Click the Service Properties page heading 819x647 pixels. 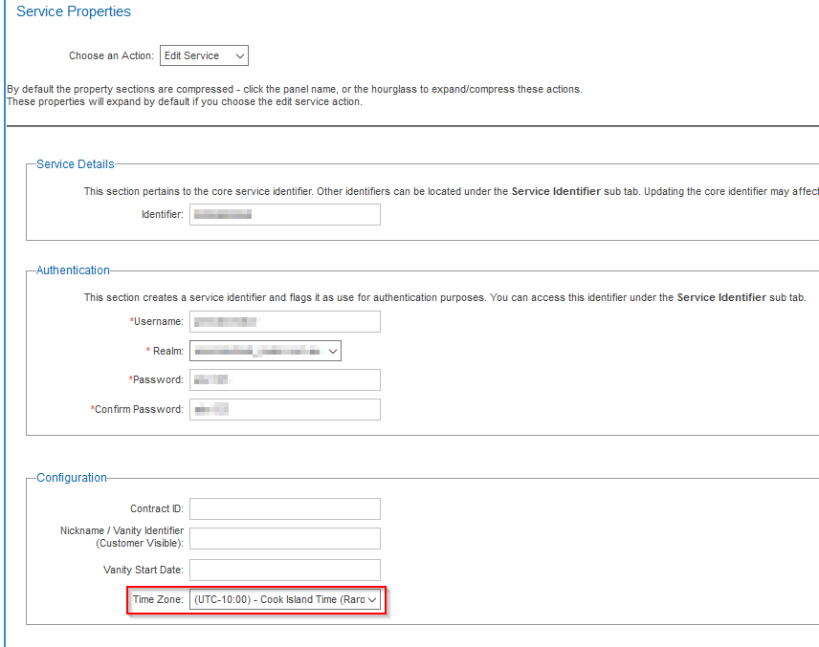pos(74,12)
